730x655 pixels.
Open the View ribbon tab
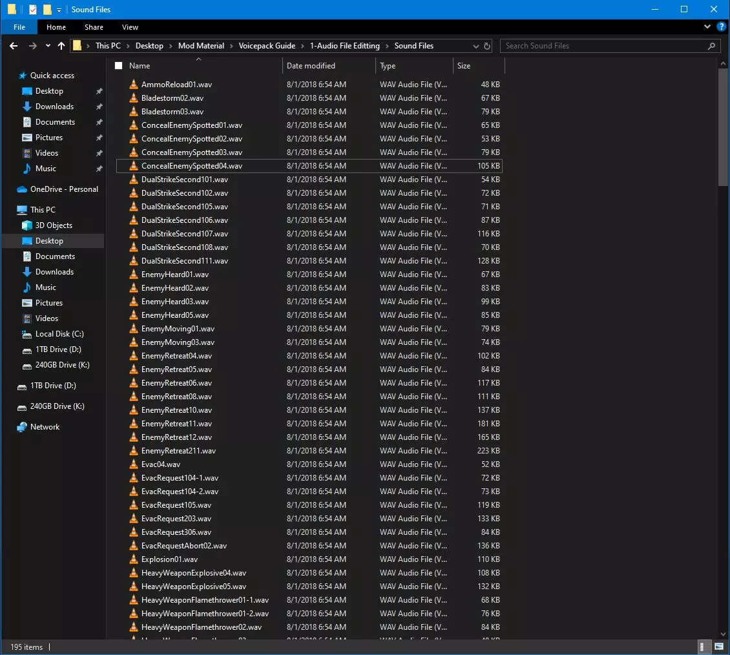click(130, 27)
